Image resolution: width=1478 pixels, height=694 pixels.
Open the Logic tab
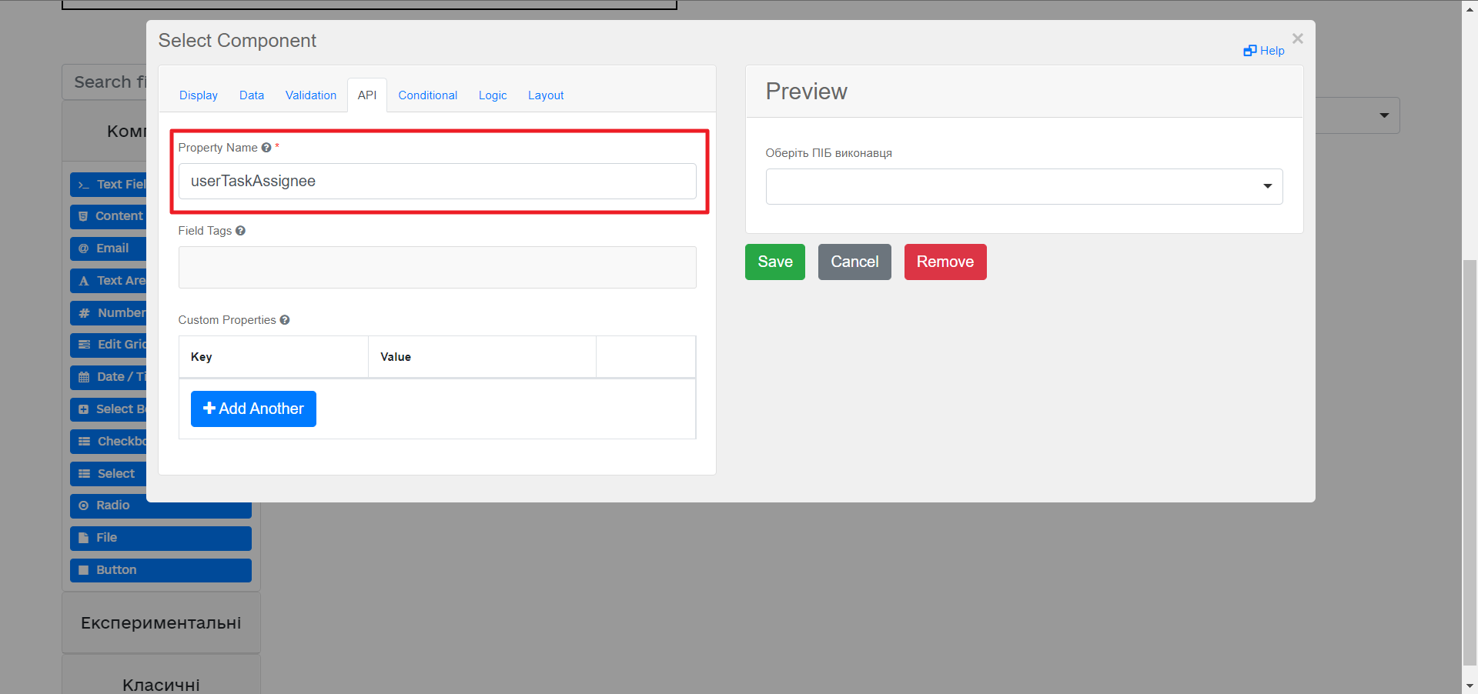pyautogui.click(x=493, y=95)
